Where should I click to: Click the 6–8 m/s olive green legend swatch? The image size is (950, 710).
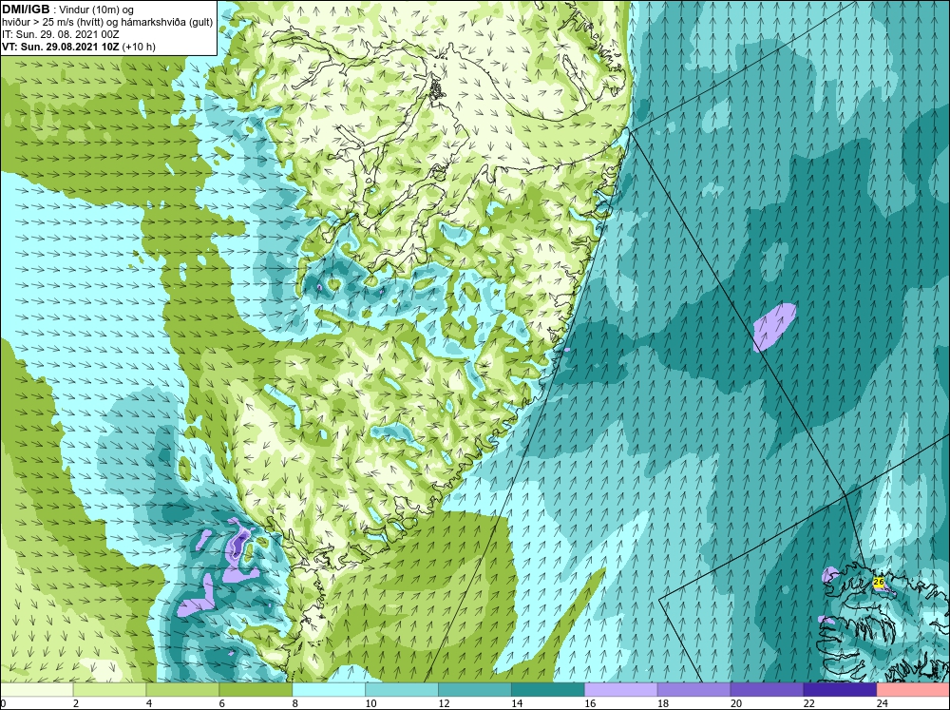256,690
